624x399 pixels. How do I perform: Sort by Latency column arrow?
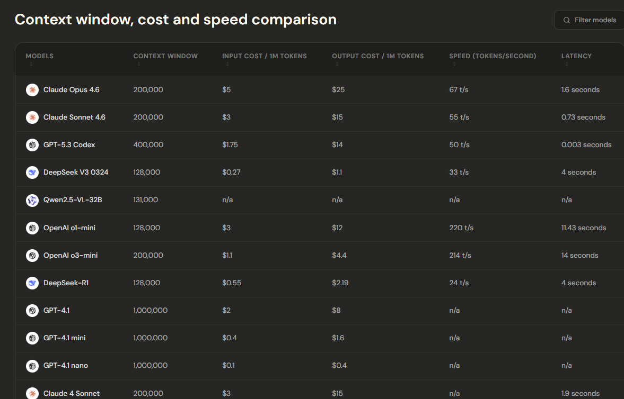click(x=567, y=64)
